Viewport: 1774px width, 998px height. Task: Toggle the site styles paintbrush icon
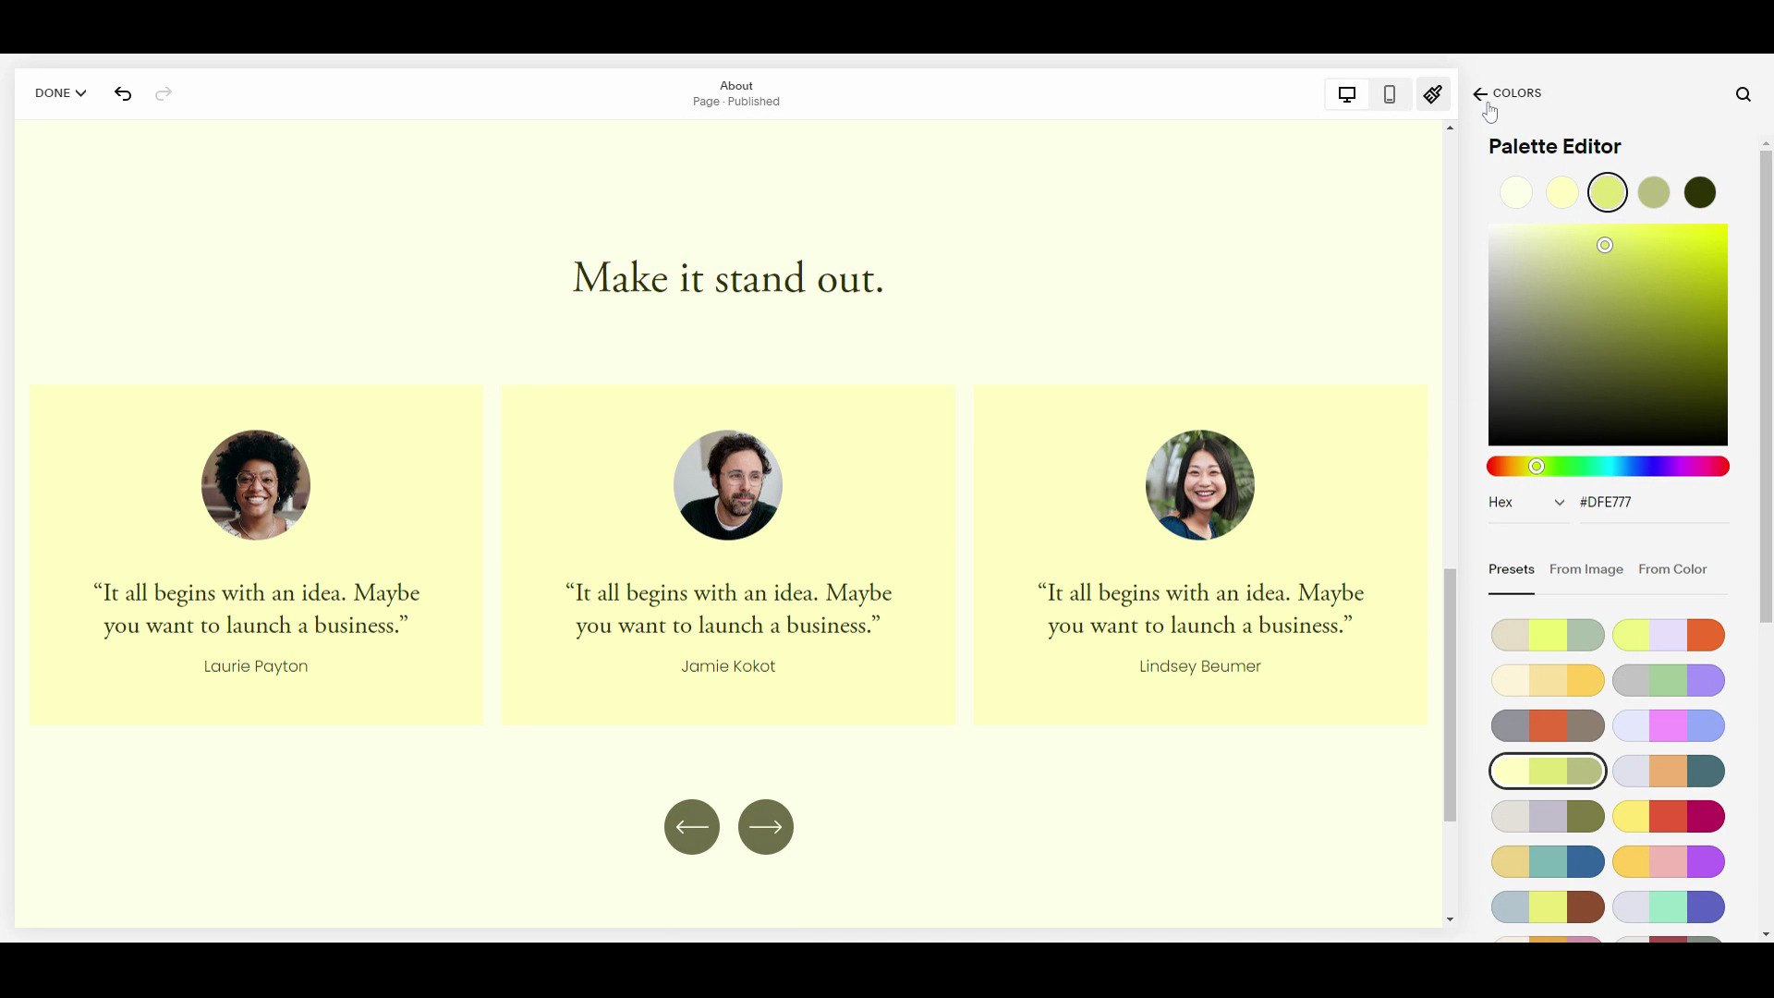coord(1433,94)
